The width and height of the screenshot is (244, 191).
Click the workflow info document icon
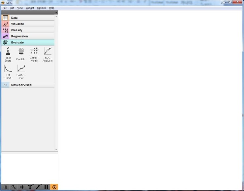pos(5,187)
